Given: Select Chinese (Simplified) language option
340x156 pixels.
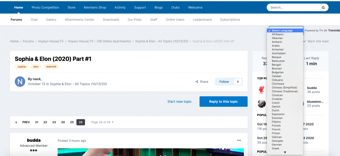Looking at the screenshot, I should pos(285,87).
